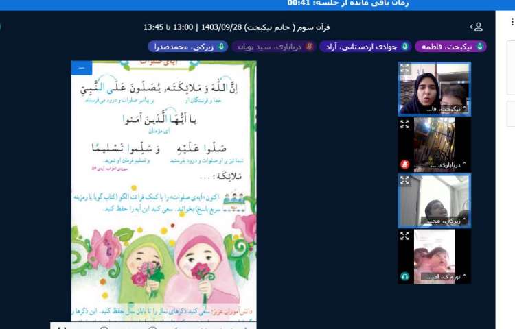Click the زیرکی، محمدصدرا talking indicator chip
Viewport: 515px width, 329px height.
click(188, 47)
